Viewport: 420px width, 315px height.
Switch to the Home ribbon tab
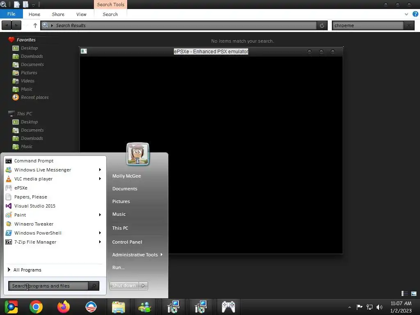tap(34, 14)
